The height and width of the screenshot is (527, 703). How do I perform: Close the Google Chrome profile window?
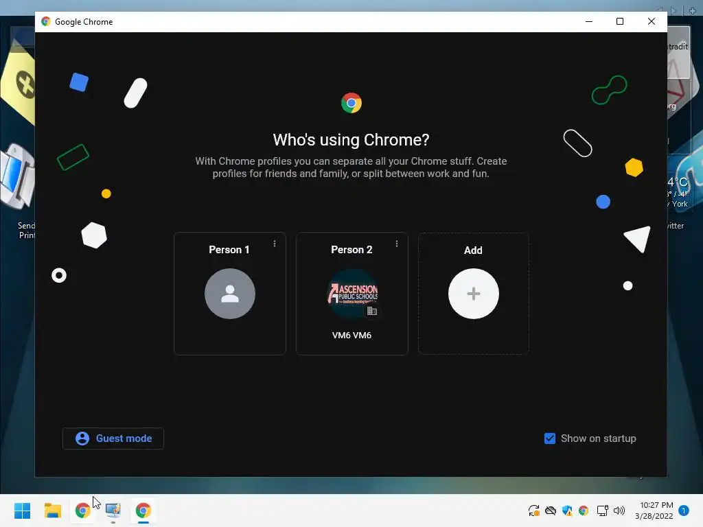(x=652, y=21)
